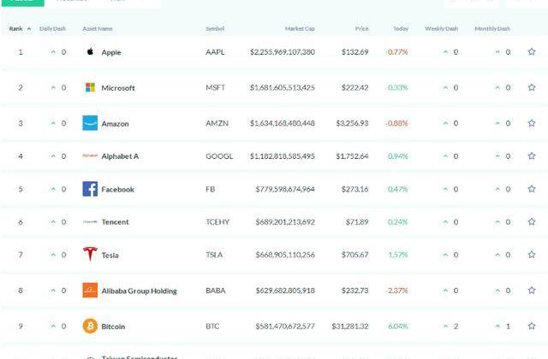Sort by Symbol column header
The height and width of the screenshot is (359, 548).
[215, 28]
